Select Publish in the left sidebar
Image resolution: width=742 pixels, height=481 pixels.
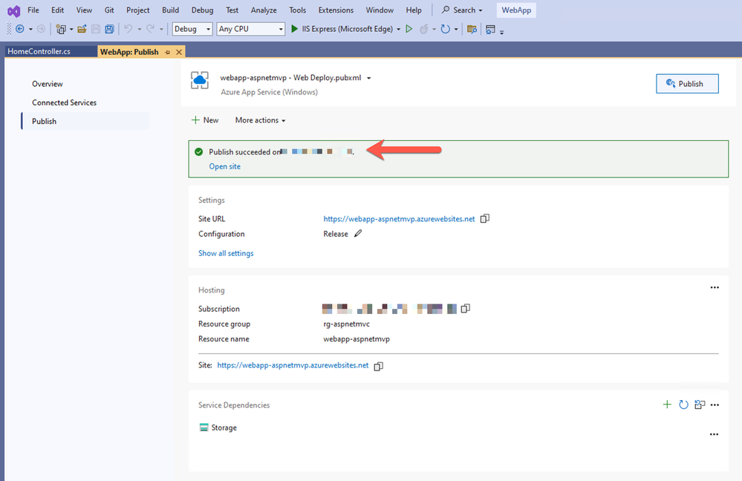(85, 121)
